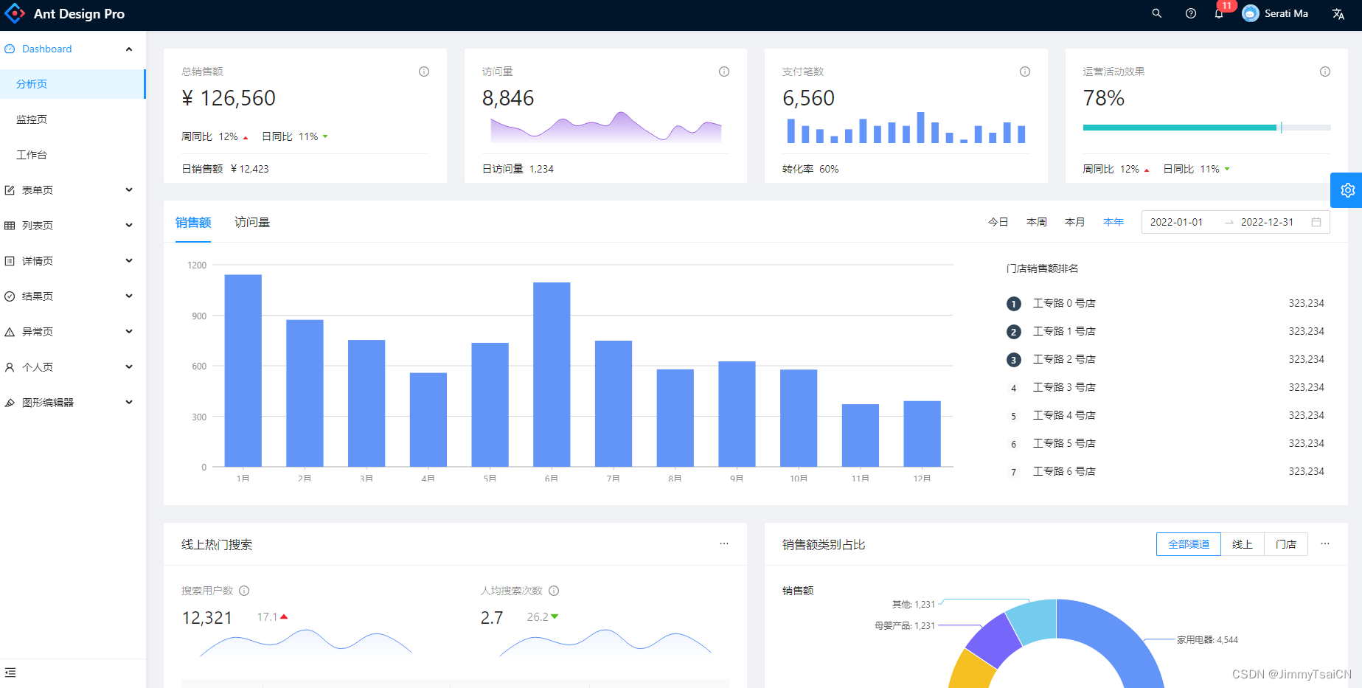Expand the 个人页 submenu
1362x688 pixels.
coord(129,367)
